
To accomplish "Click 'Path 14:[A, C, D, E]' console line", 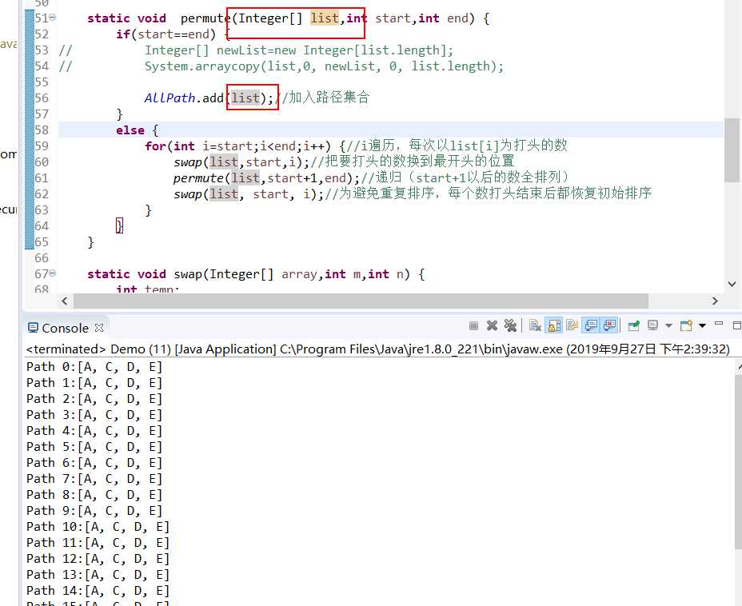I will (x=98, y=590).
